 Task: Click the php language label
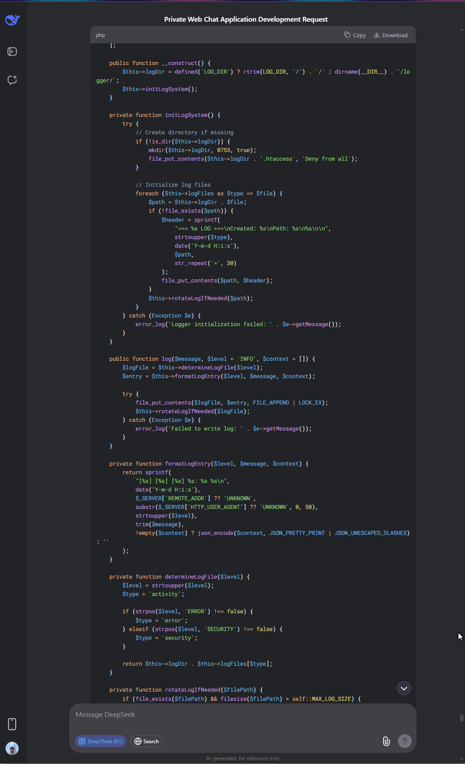pyautogui.click(x=100, y=35)
